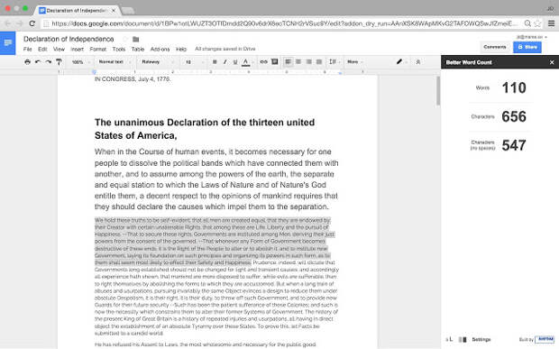
Task: Toggle Italic formatting
Action: [225, 62]
